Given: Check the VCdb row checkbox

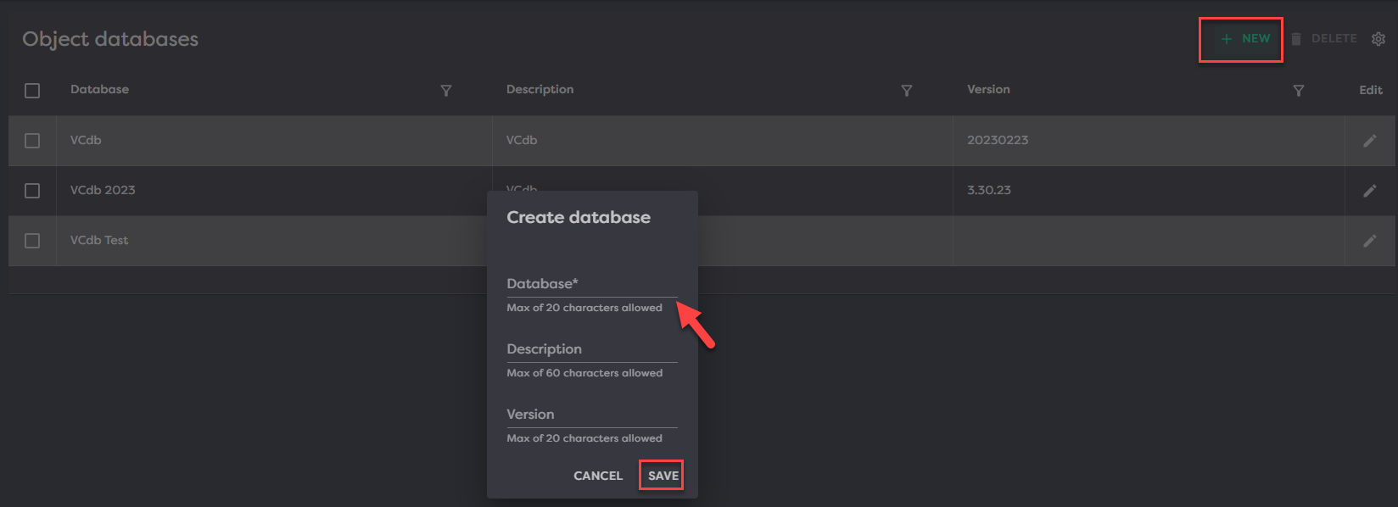Looking at the screenshot, I should coord(32,141).
